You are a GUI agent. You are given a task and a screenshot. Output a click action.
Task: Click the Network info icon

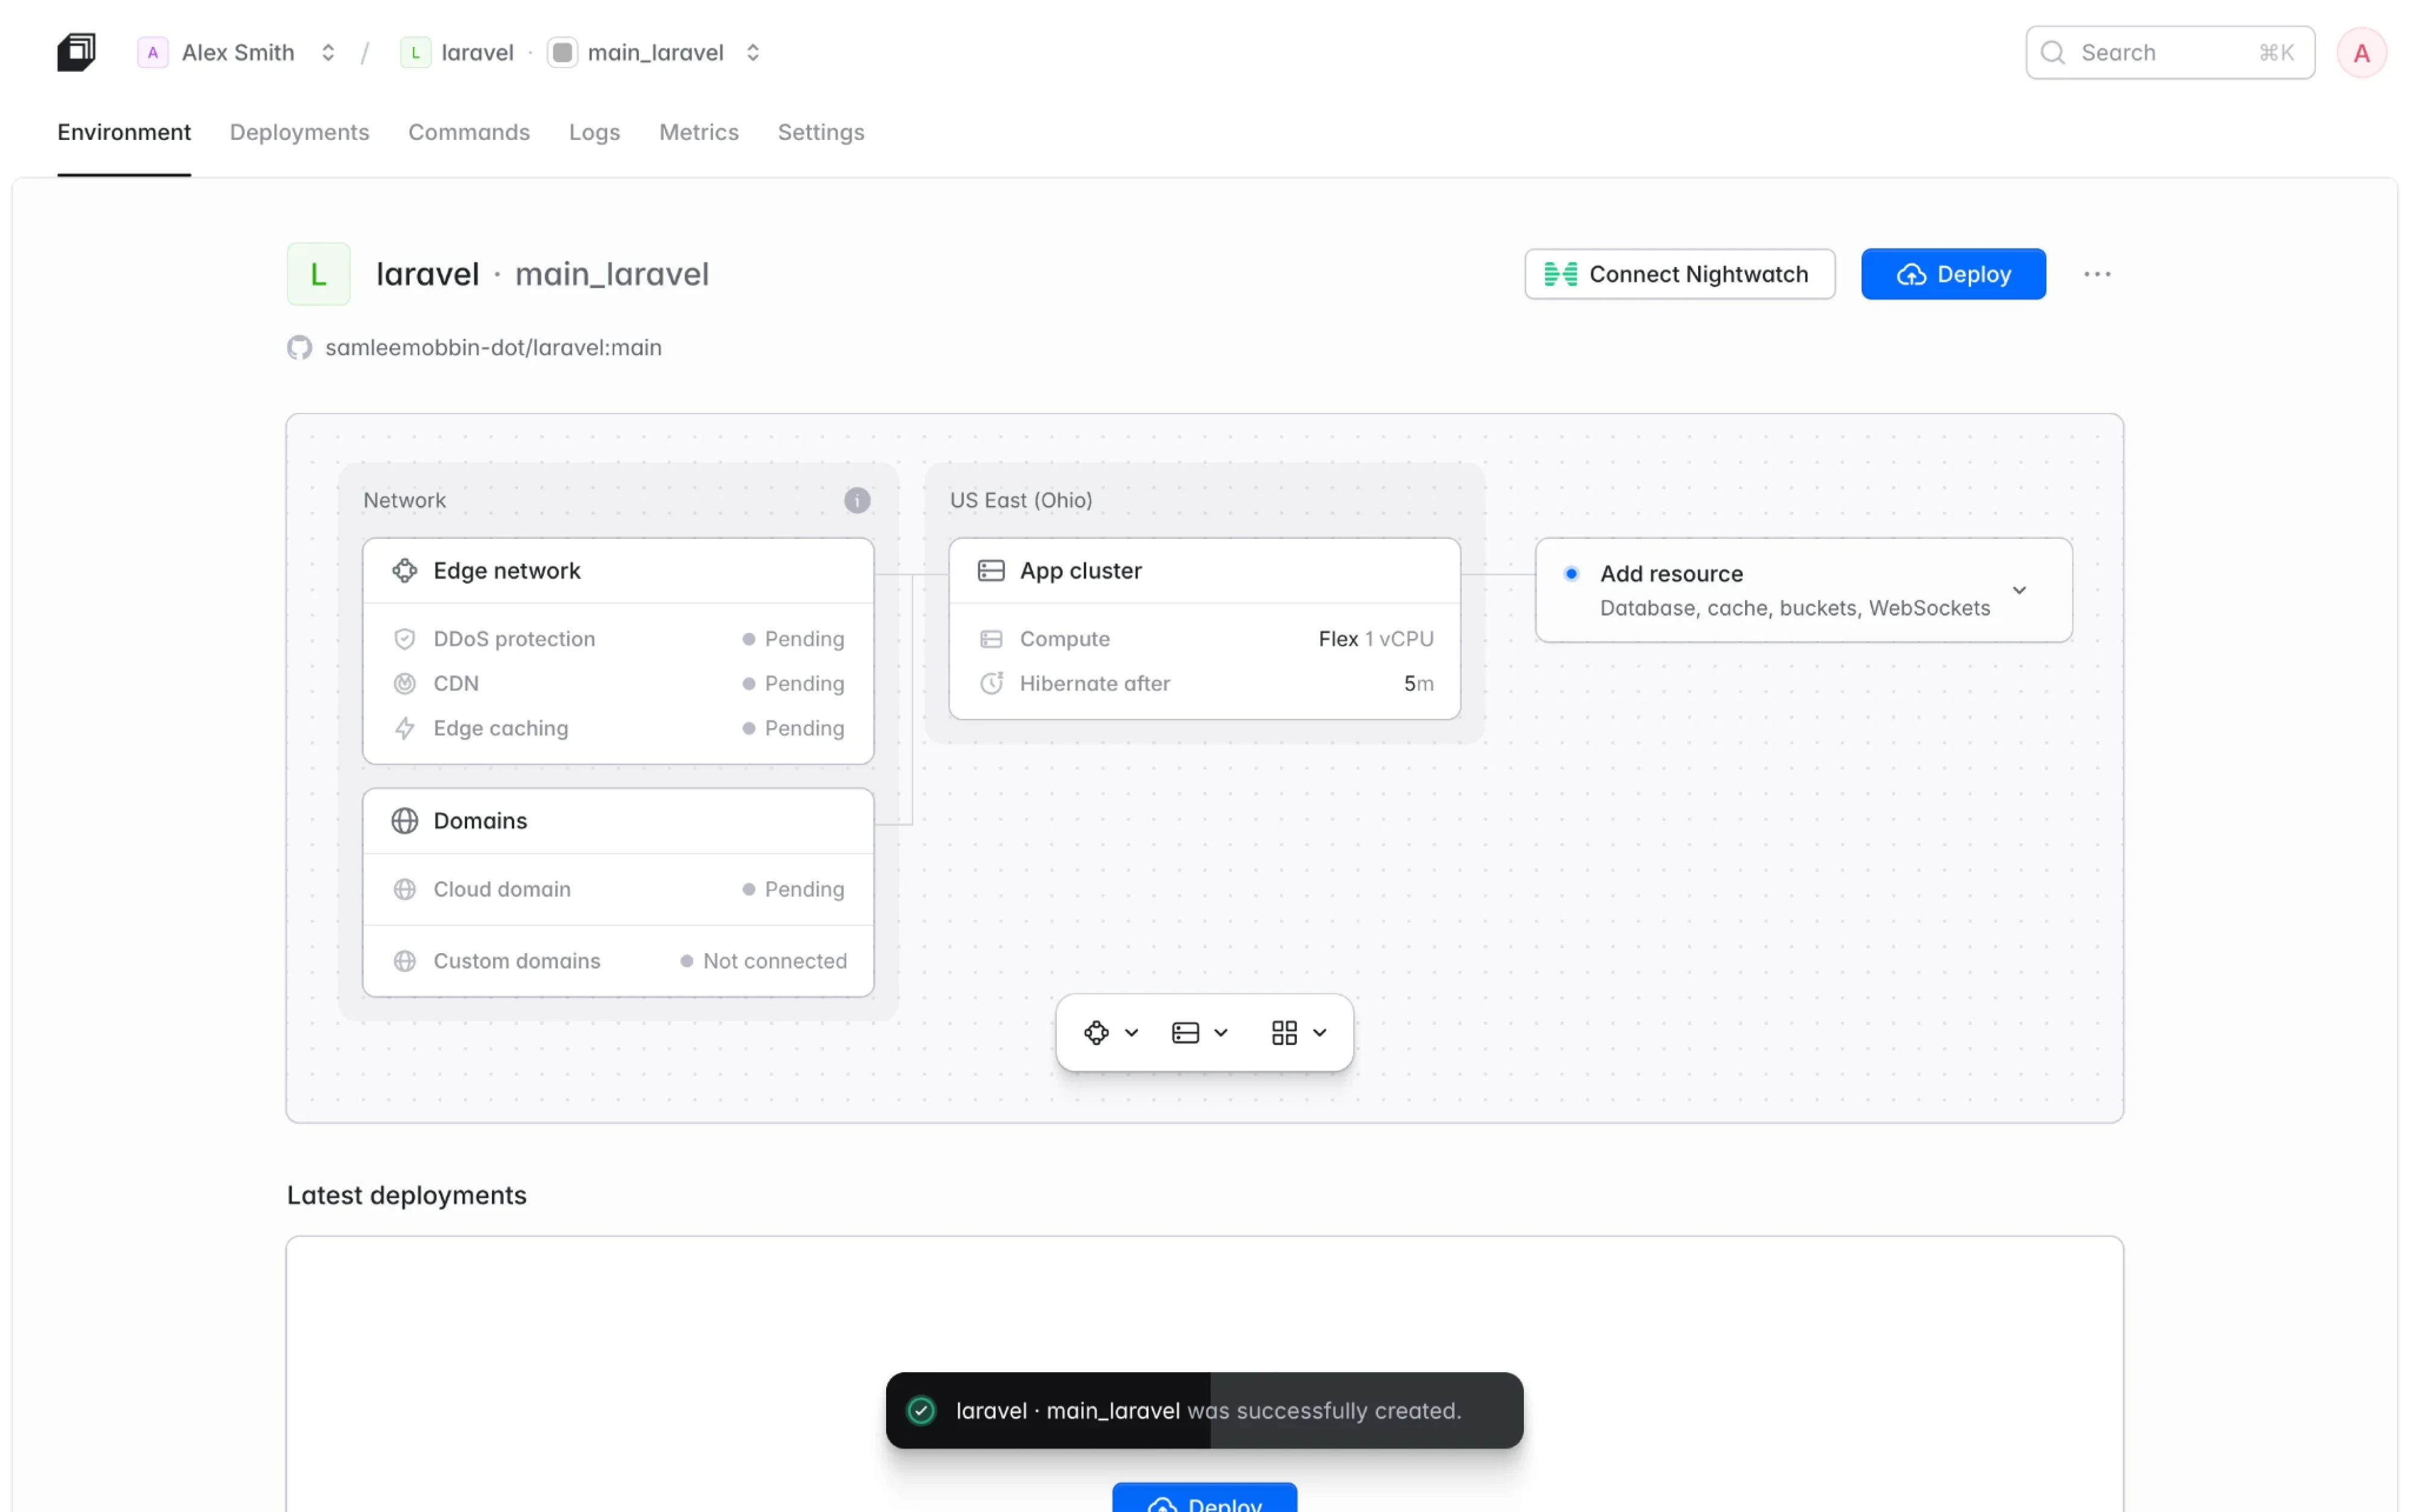click(857, 500)
